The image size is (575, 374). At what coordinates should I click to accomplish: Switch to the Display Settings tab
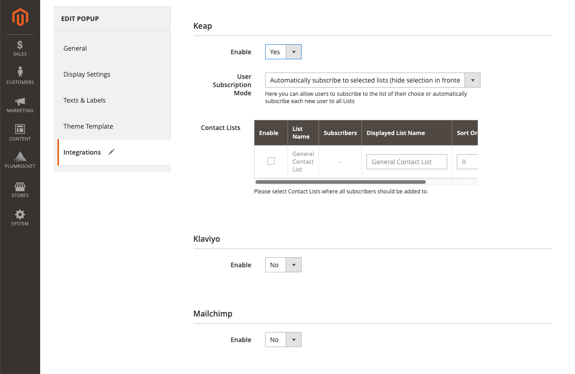coord(87,74)
